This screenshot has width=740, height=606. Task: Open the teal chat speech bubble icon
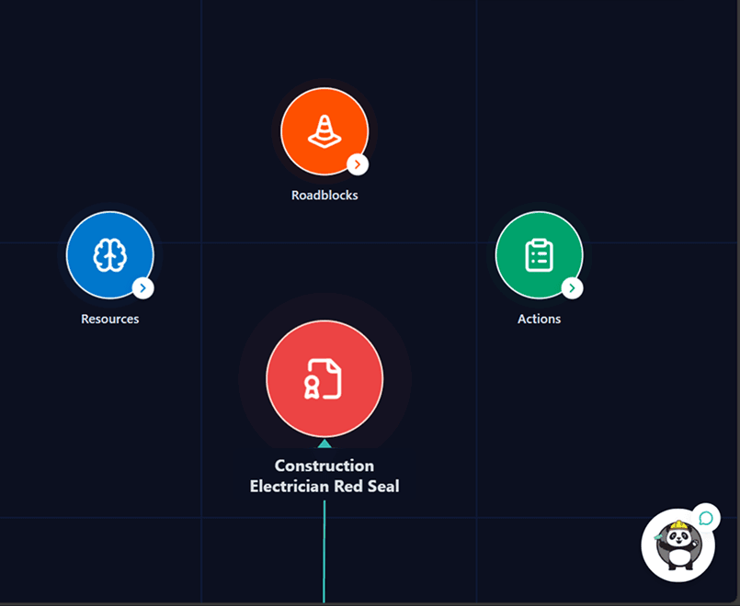pyautogui.click(x=705, y=519)
